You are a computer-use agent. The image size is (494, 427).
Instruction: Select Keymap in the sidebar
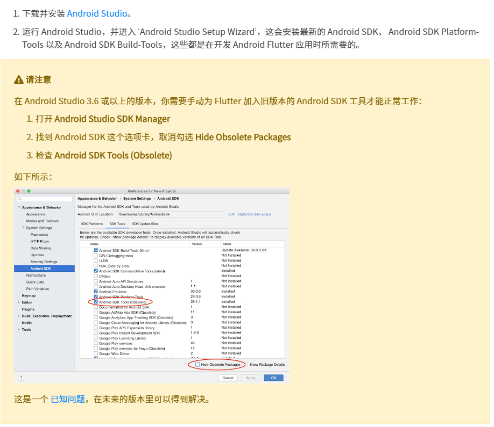29,295
